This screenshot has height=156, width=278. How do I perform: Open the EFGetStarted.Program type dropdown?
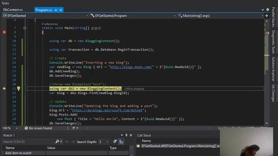click(133, 16)
